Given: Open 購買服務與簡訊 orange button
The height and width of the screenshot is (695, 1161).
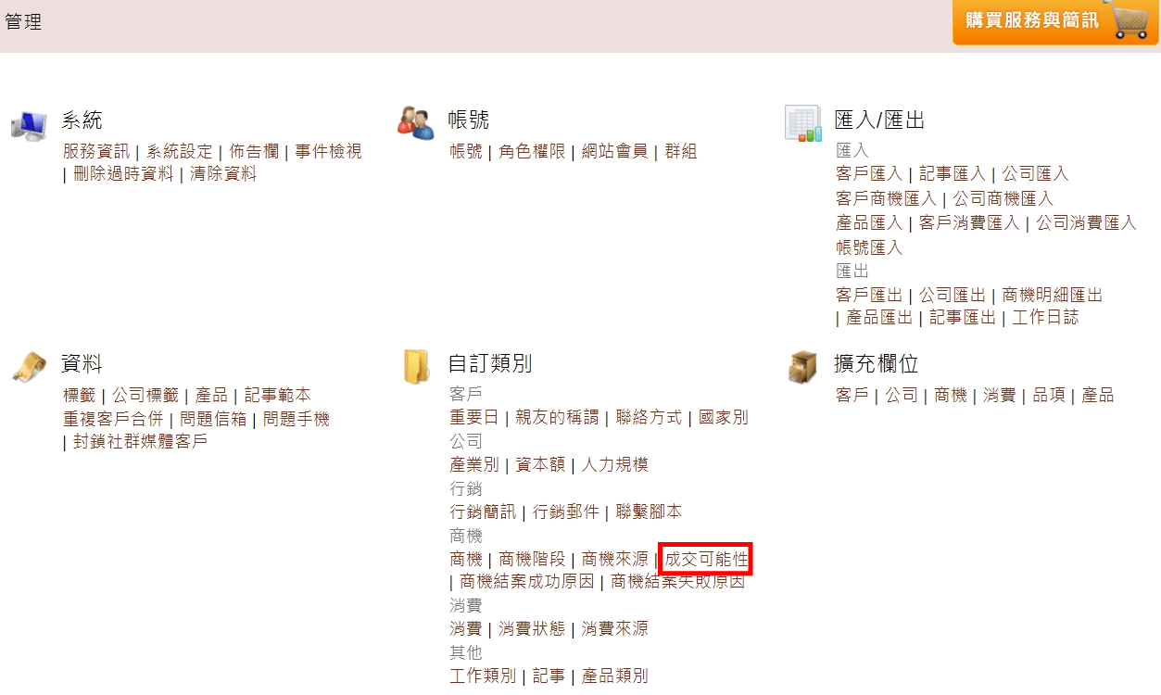Looking at the screenshot, I should tap(1055, 22).
